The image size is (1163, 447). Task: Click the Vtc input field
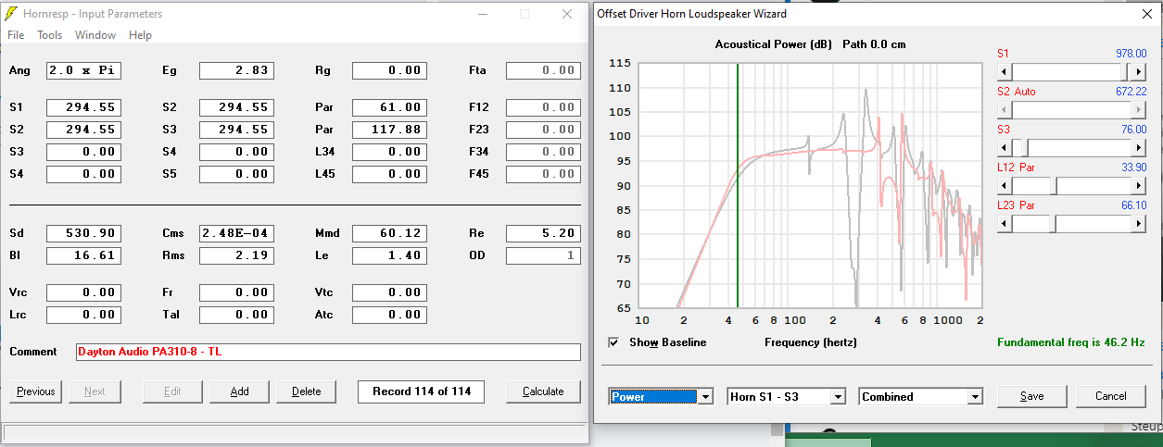coord(389,292)
